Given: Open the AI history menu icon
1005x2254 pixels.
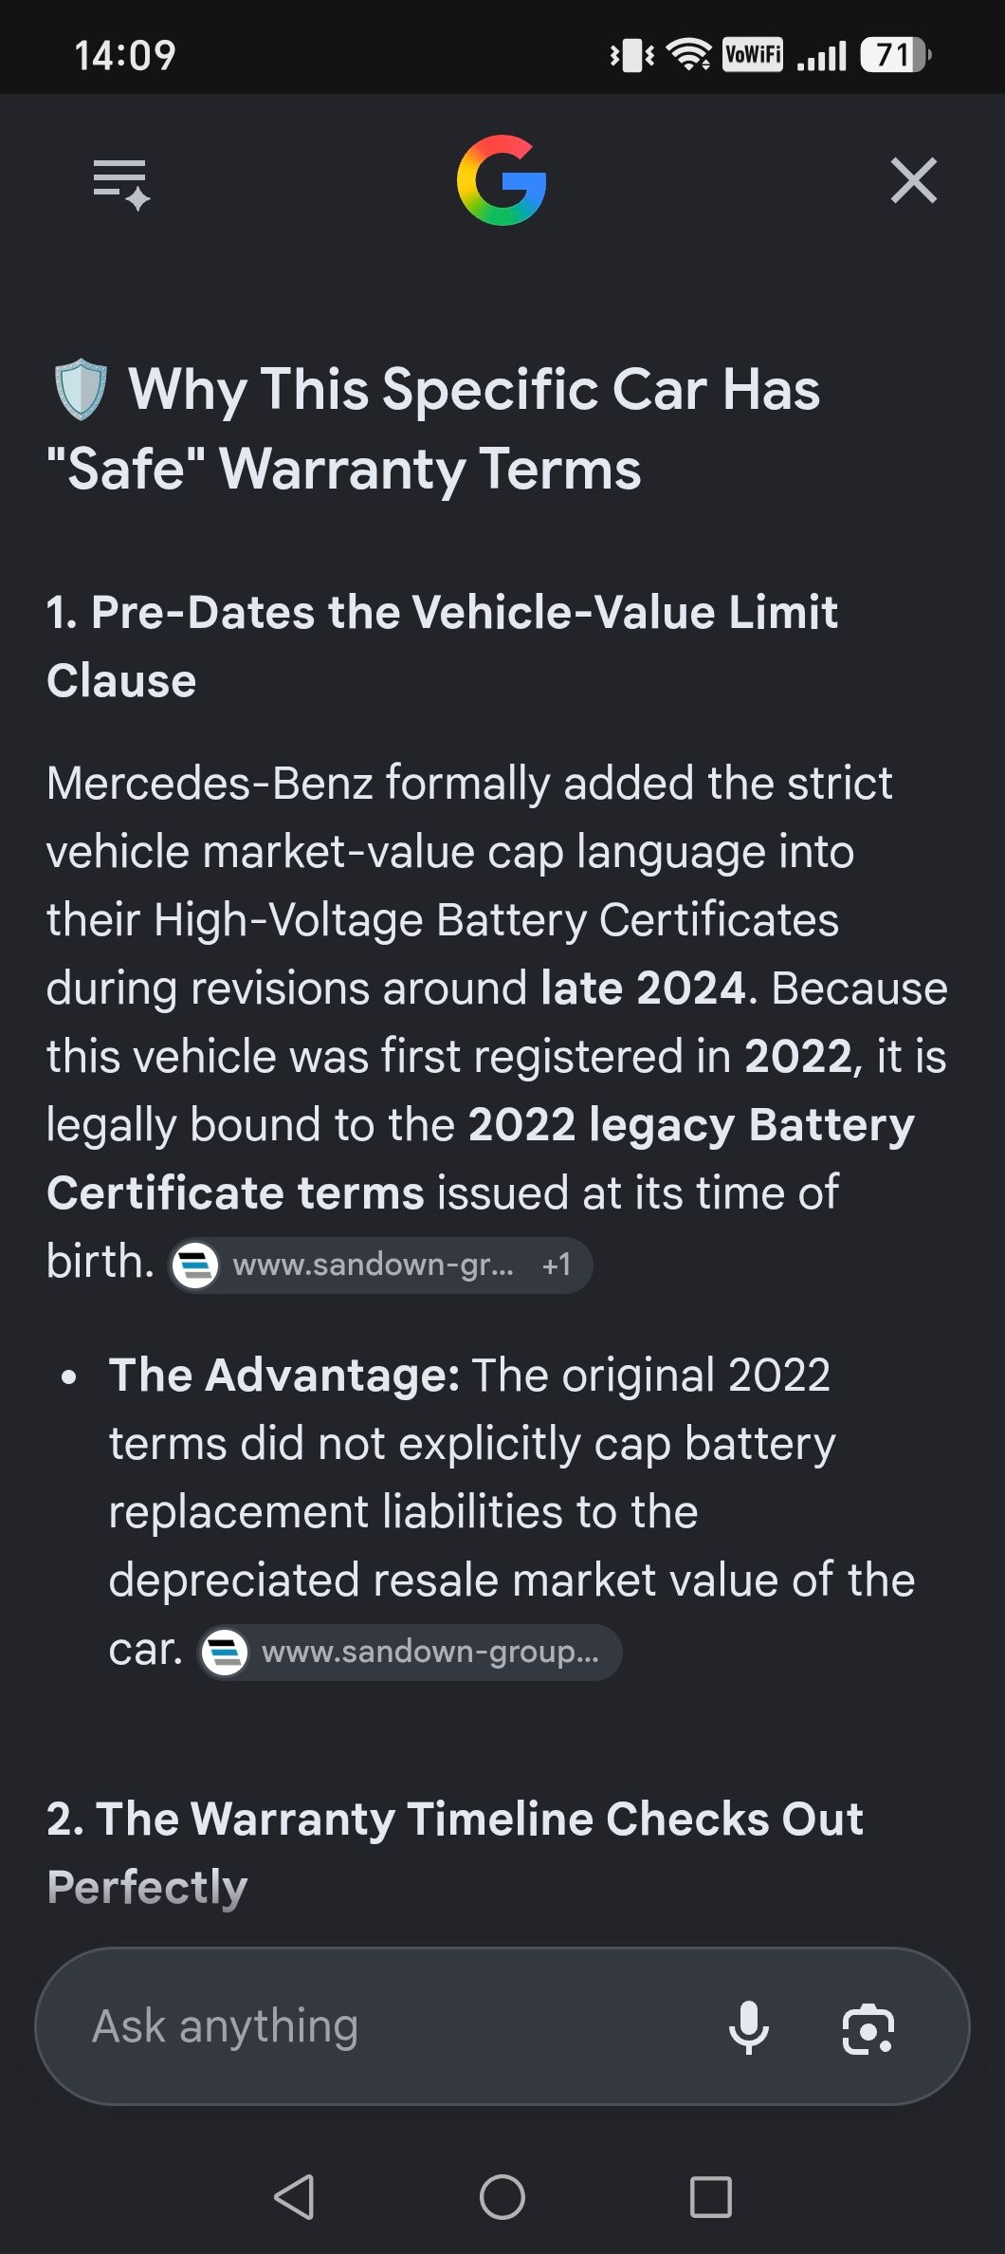Looking at the screenshot, I should (122, 183).
